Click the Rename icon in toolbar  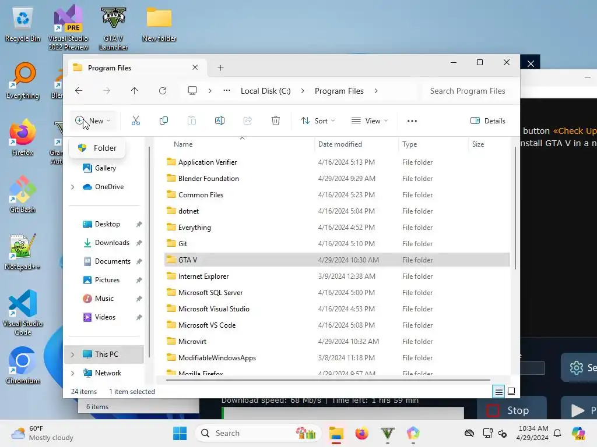click(220, 121)
